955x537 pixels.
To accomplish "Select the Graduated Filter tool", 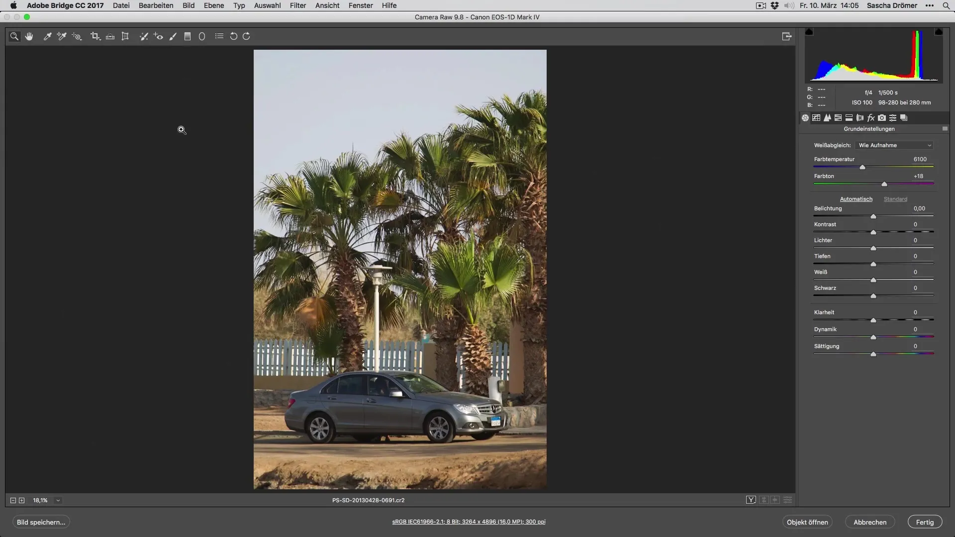I will (x=188, y=36).
